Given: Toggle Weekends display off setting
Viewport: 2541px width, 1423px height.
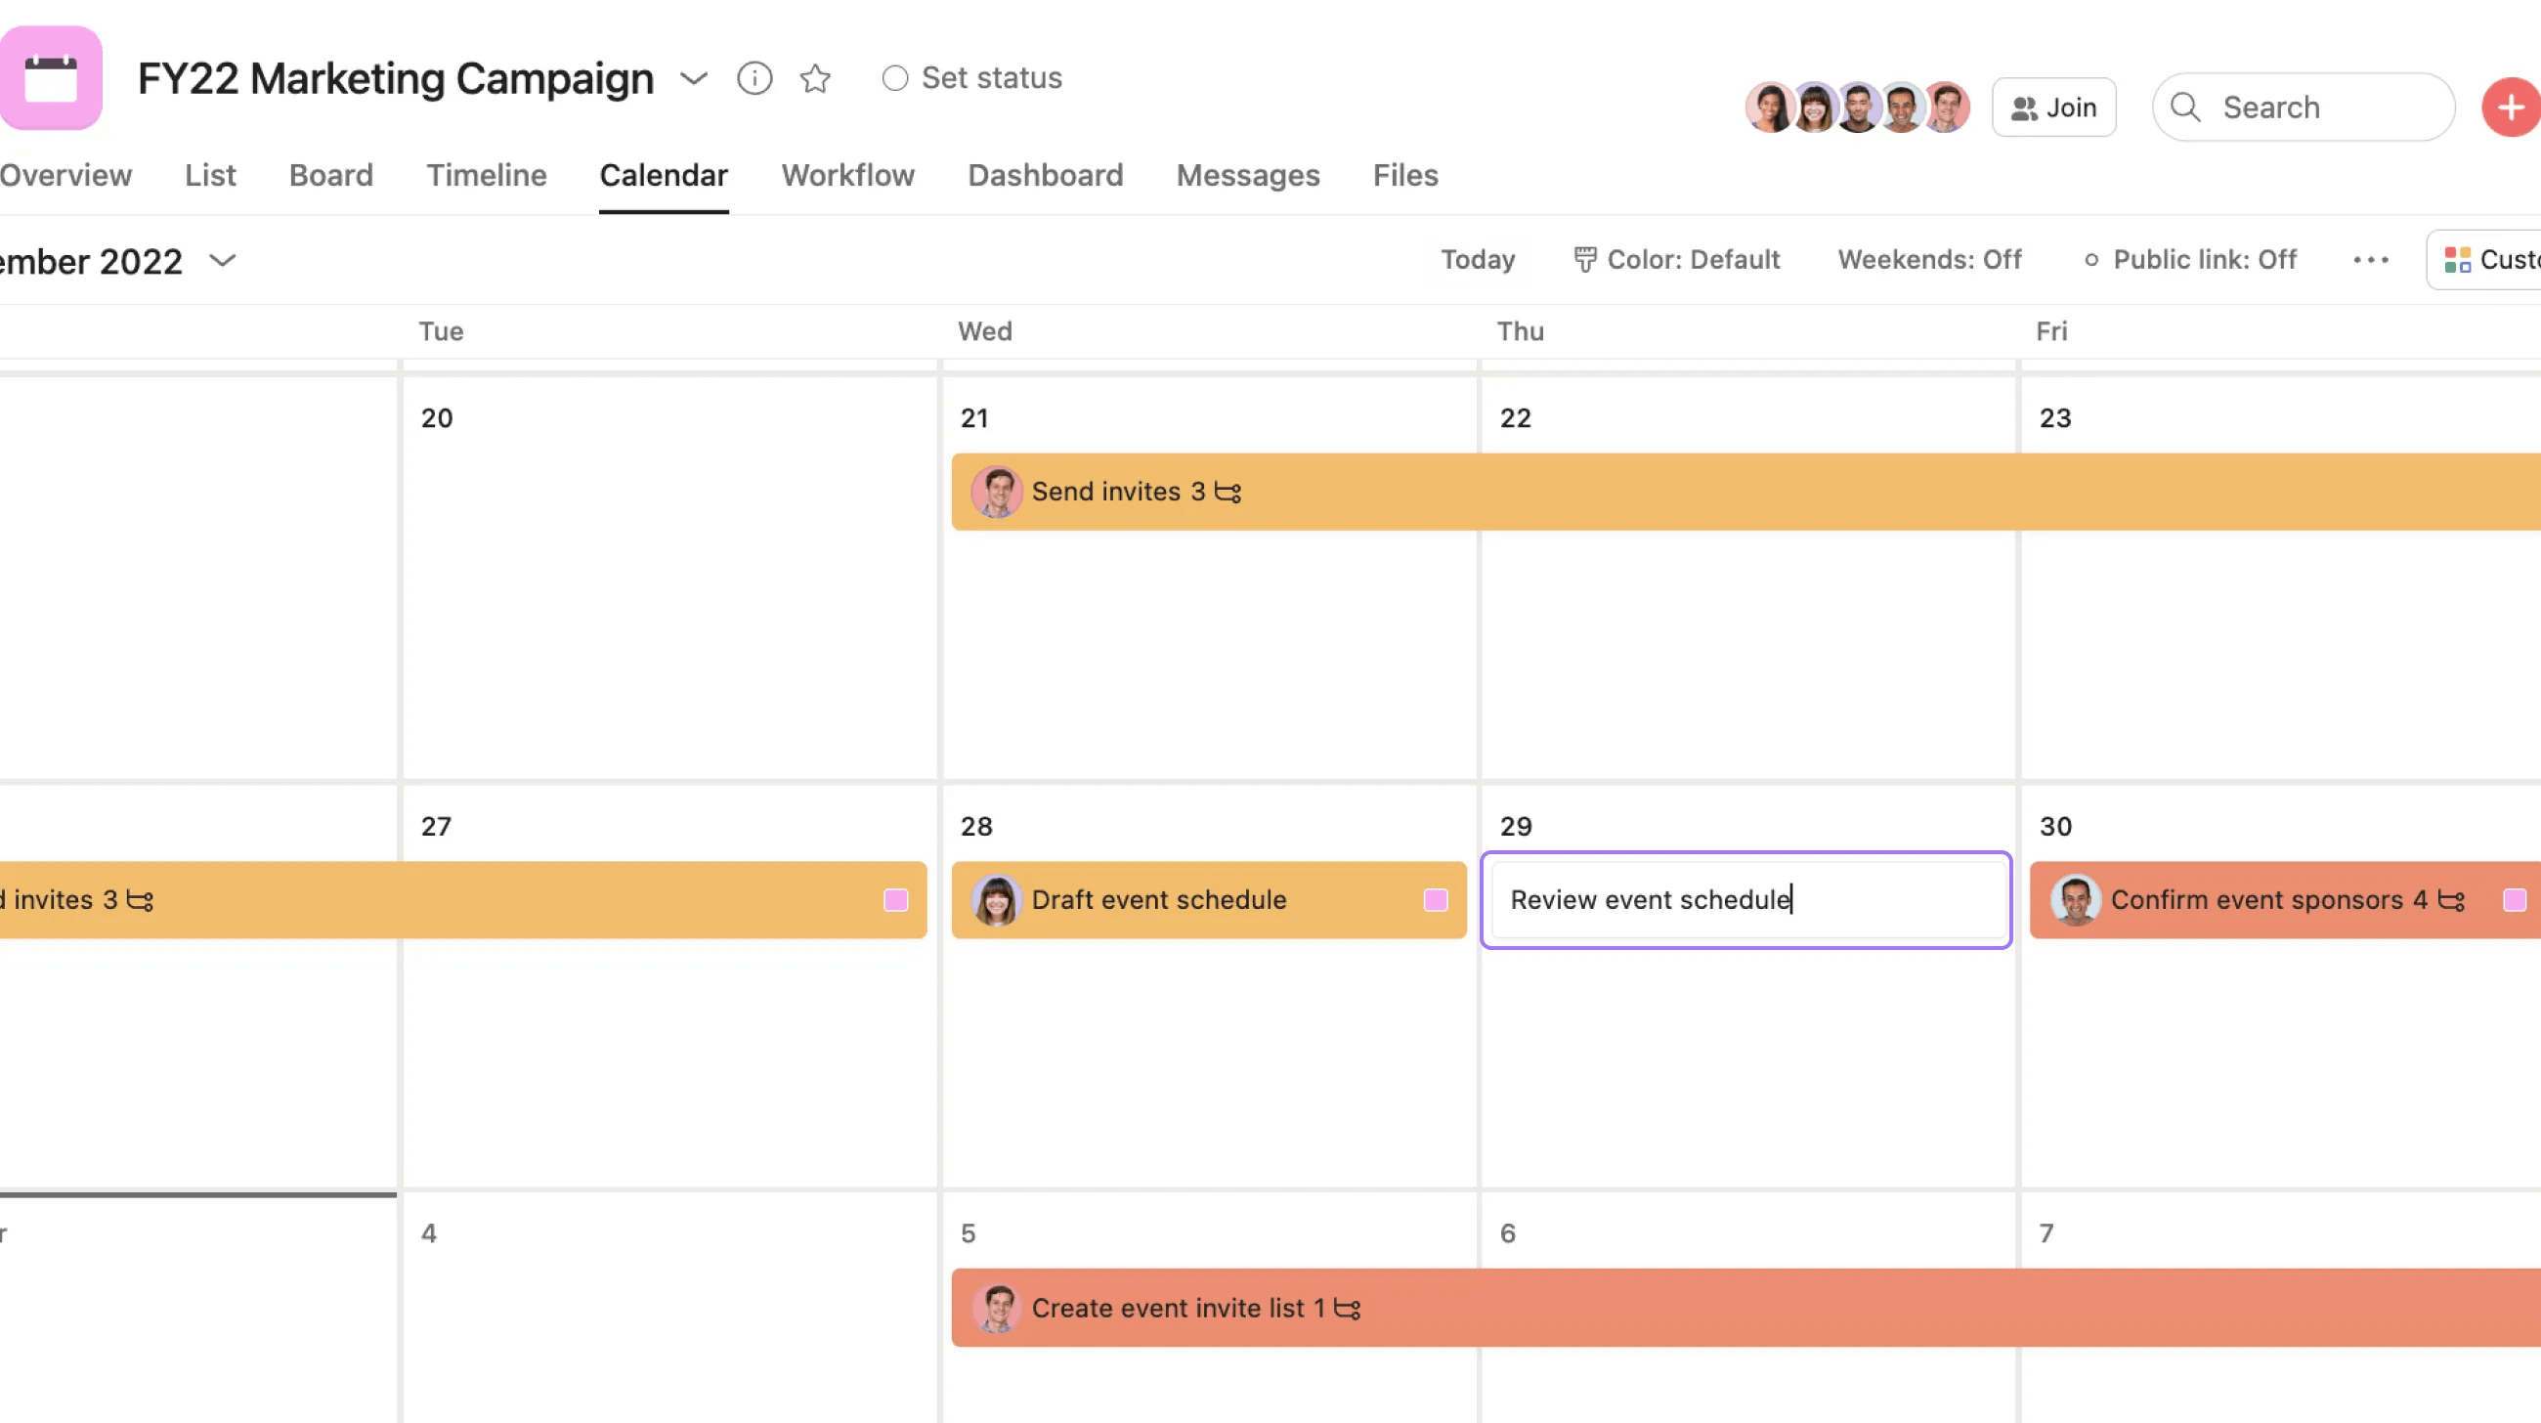Looking at the screenshot, I should (x=1927, y=259).
